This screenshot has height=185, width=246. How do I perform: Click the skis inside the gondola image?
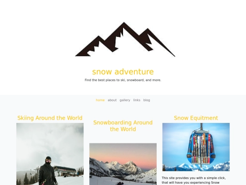201,148
